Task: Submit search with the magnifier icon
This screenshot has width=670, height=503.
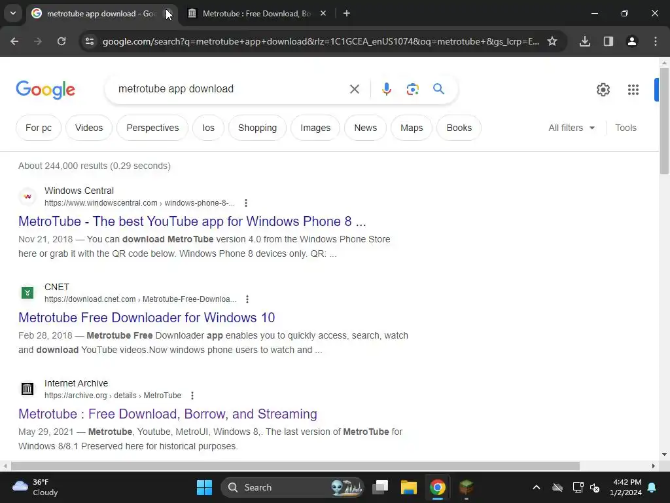Action: coord(439,89)
